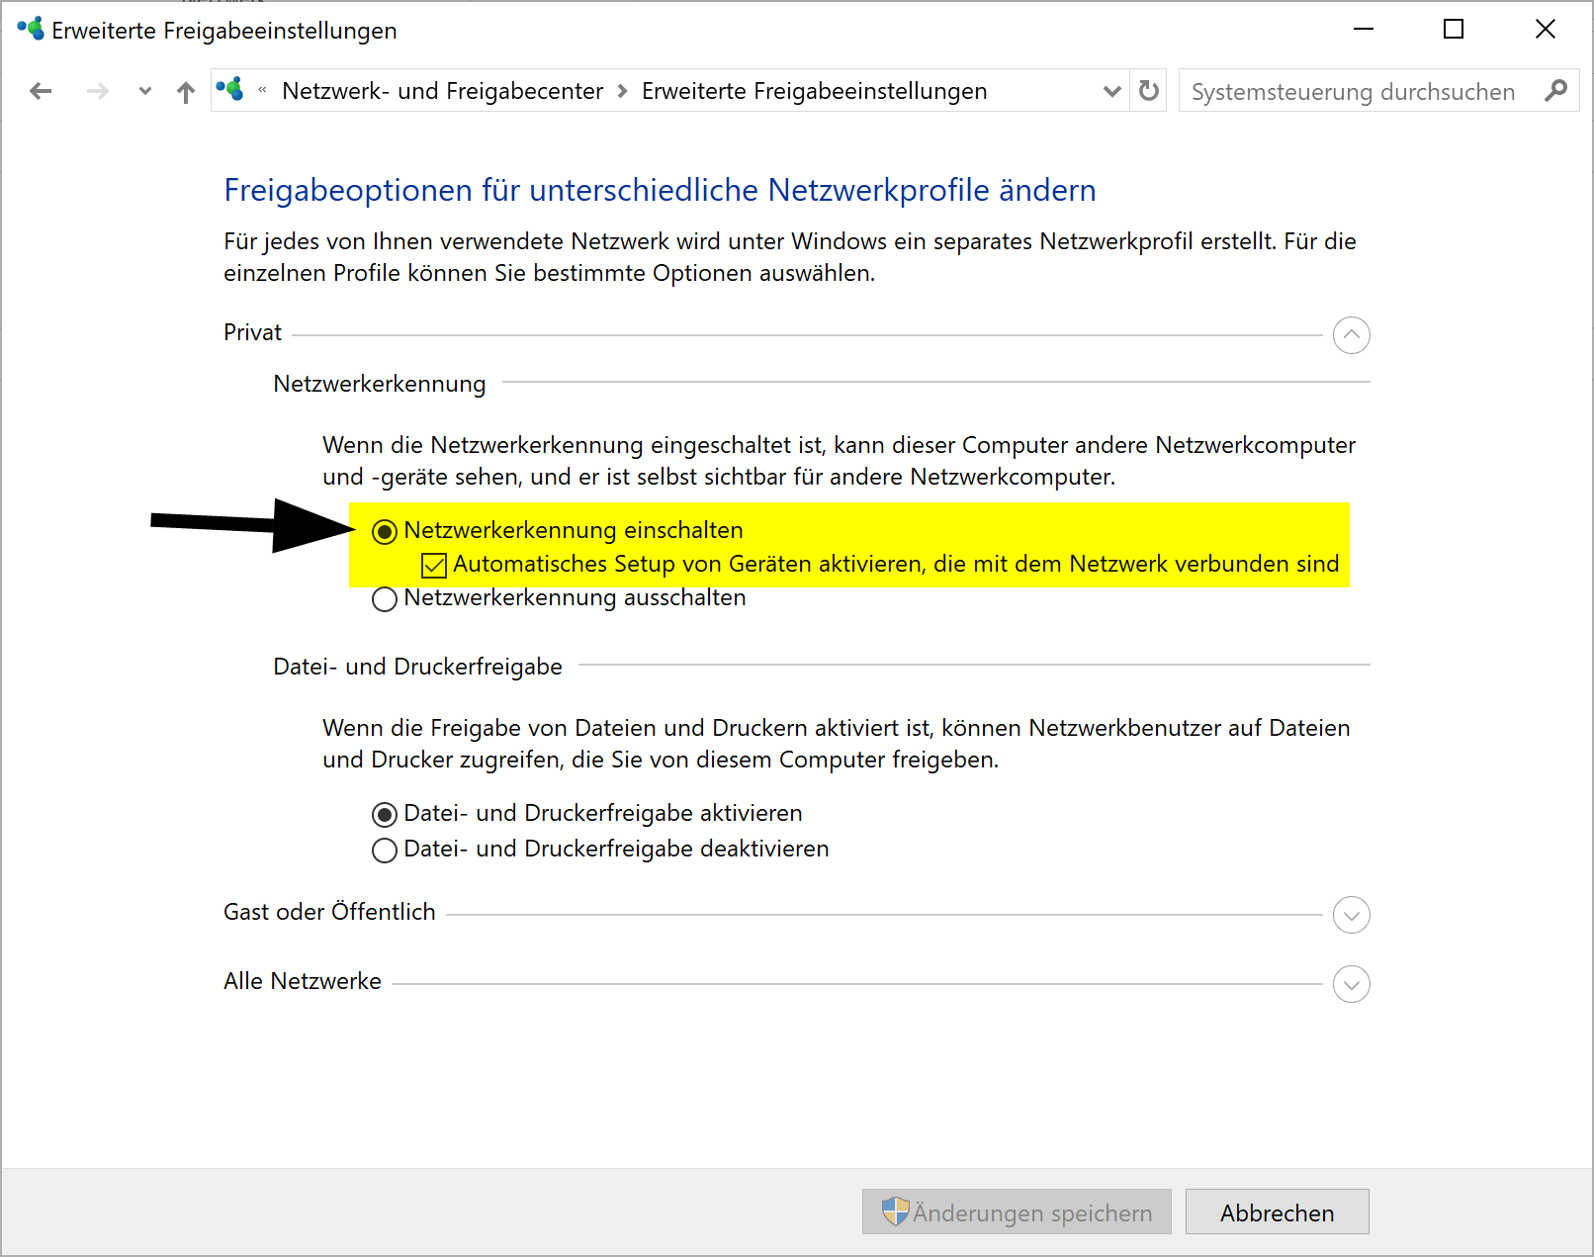Click the Abbrechen button

coord(1276,1212)
